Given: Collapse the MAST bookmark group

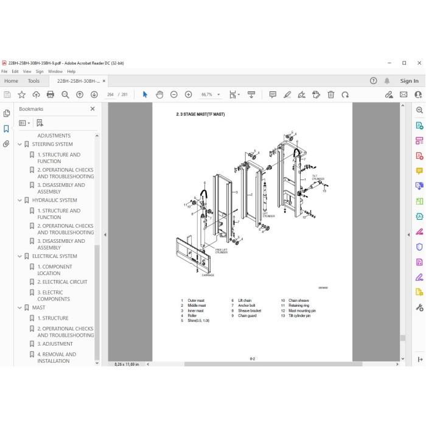Looking at the screenshot, I should [x=19, y=307].
